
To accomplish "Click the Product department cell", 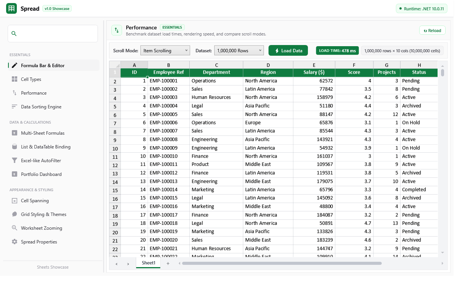I will [216, 164].
